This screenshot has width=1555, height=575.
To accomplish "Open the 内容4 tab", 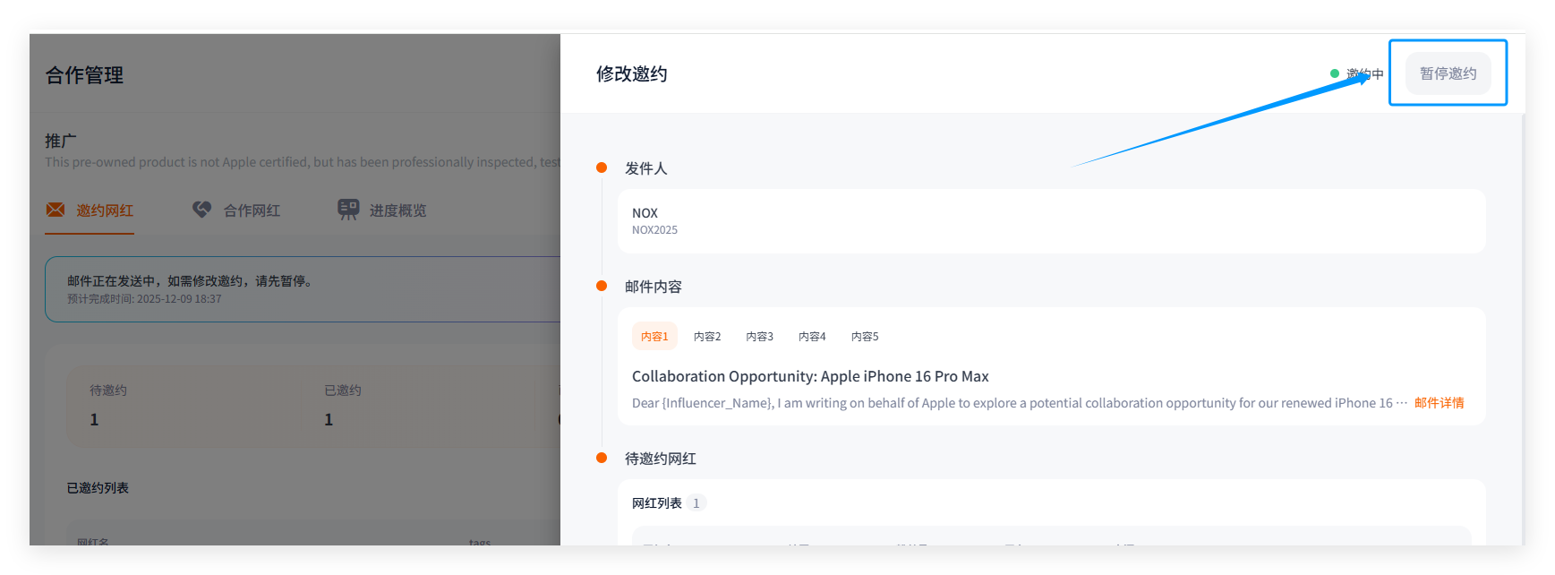I will click(x=812, y=337).
